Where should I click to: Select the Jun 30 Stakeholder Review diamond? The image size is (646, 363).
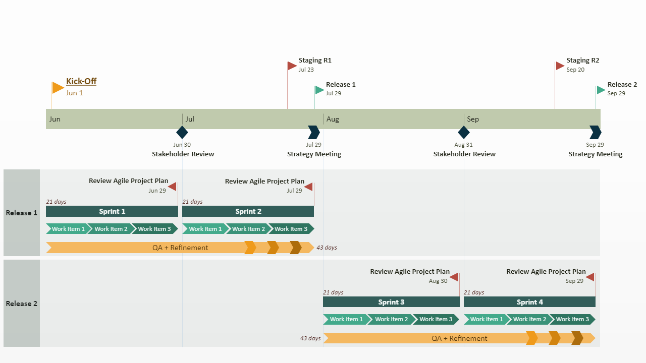point(182,132)
